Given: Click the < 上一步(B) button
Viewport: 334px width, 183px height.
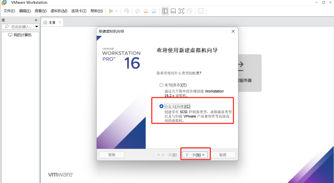Looking at the screenshot, I should 167,155.
